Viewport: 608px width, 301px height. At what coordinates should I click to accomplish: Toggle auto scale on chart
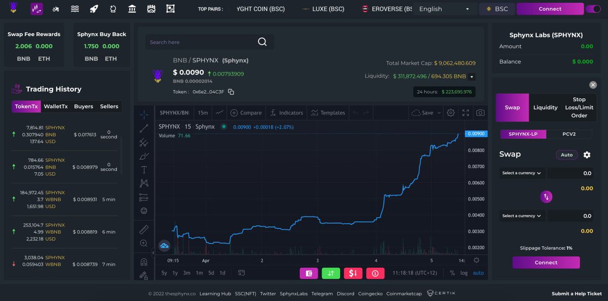click(478, 273)
